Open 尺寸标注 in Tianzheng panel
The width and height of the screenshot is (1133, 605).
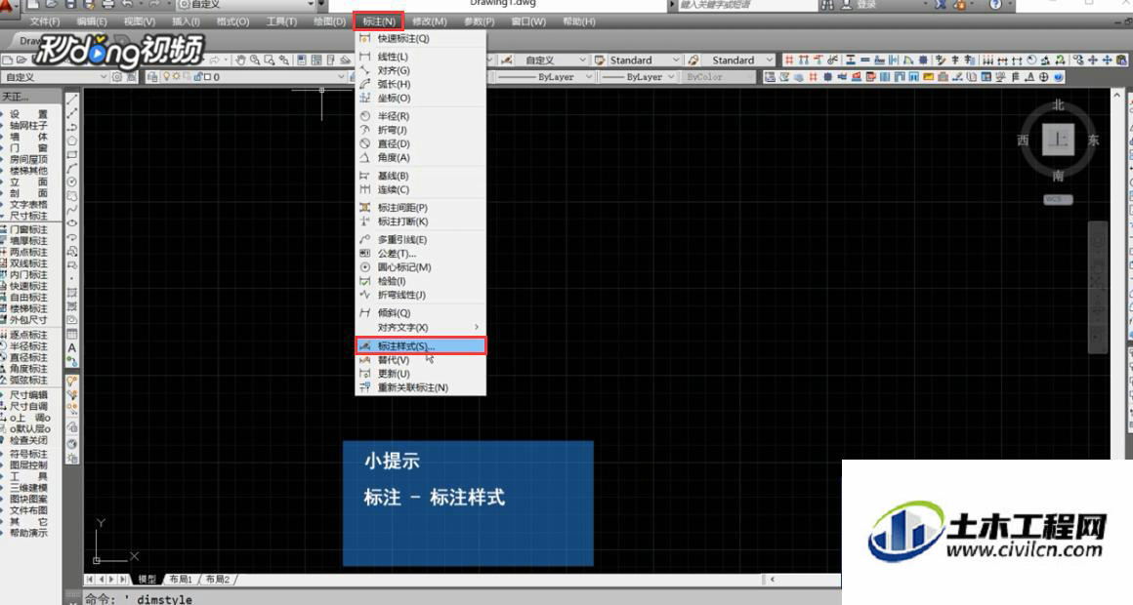point(28,216)
